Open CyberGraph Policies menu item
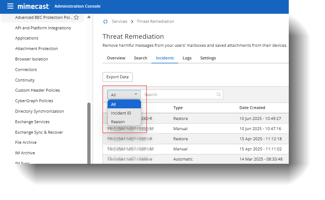Image resolution: width=325 pixels, height=200 pixels. tap(34, 101)
